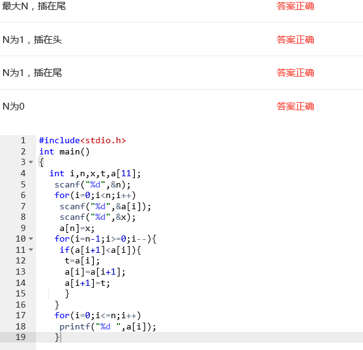Image resolution: width=363 pixels, height=350 pixels.
Task: Select the test case 'N为1，插在头'
Action: point(32,40)
